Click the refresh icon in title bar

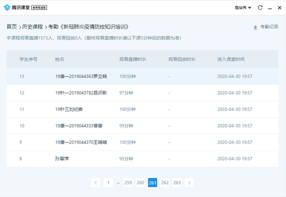[x=260, y=8]
